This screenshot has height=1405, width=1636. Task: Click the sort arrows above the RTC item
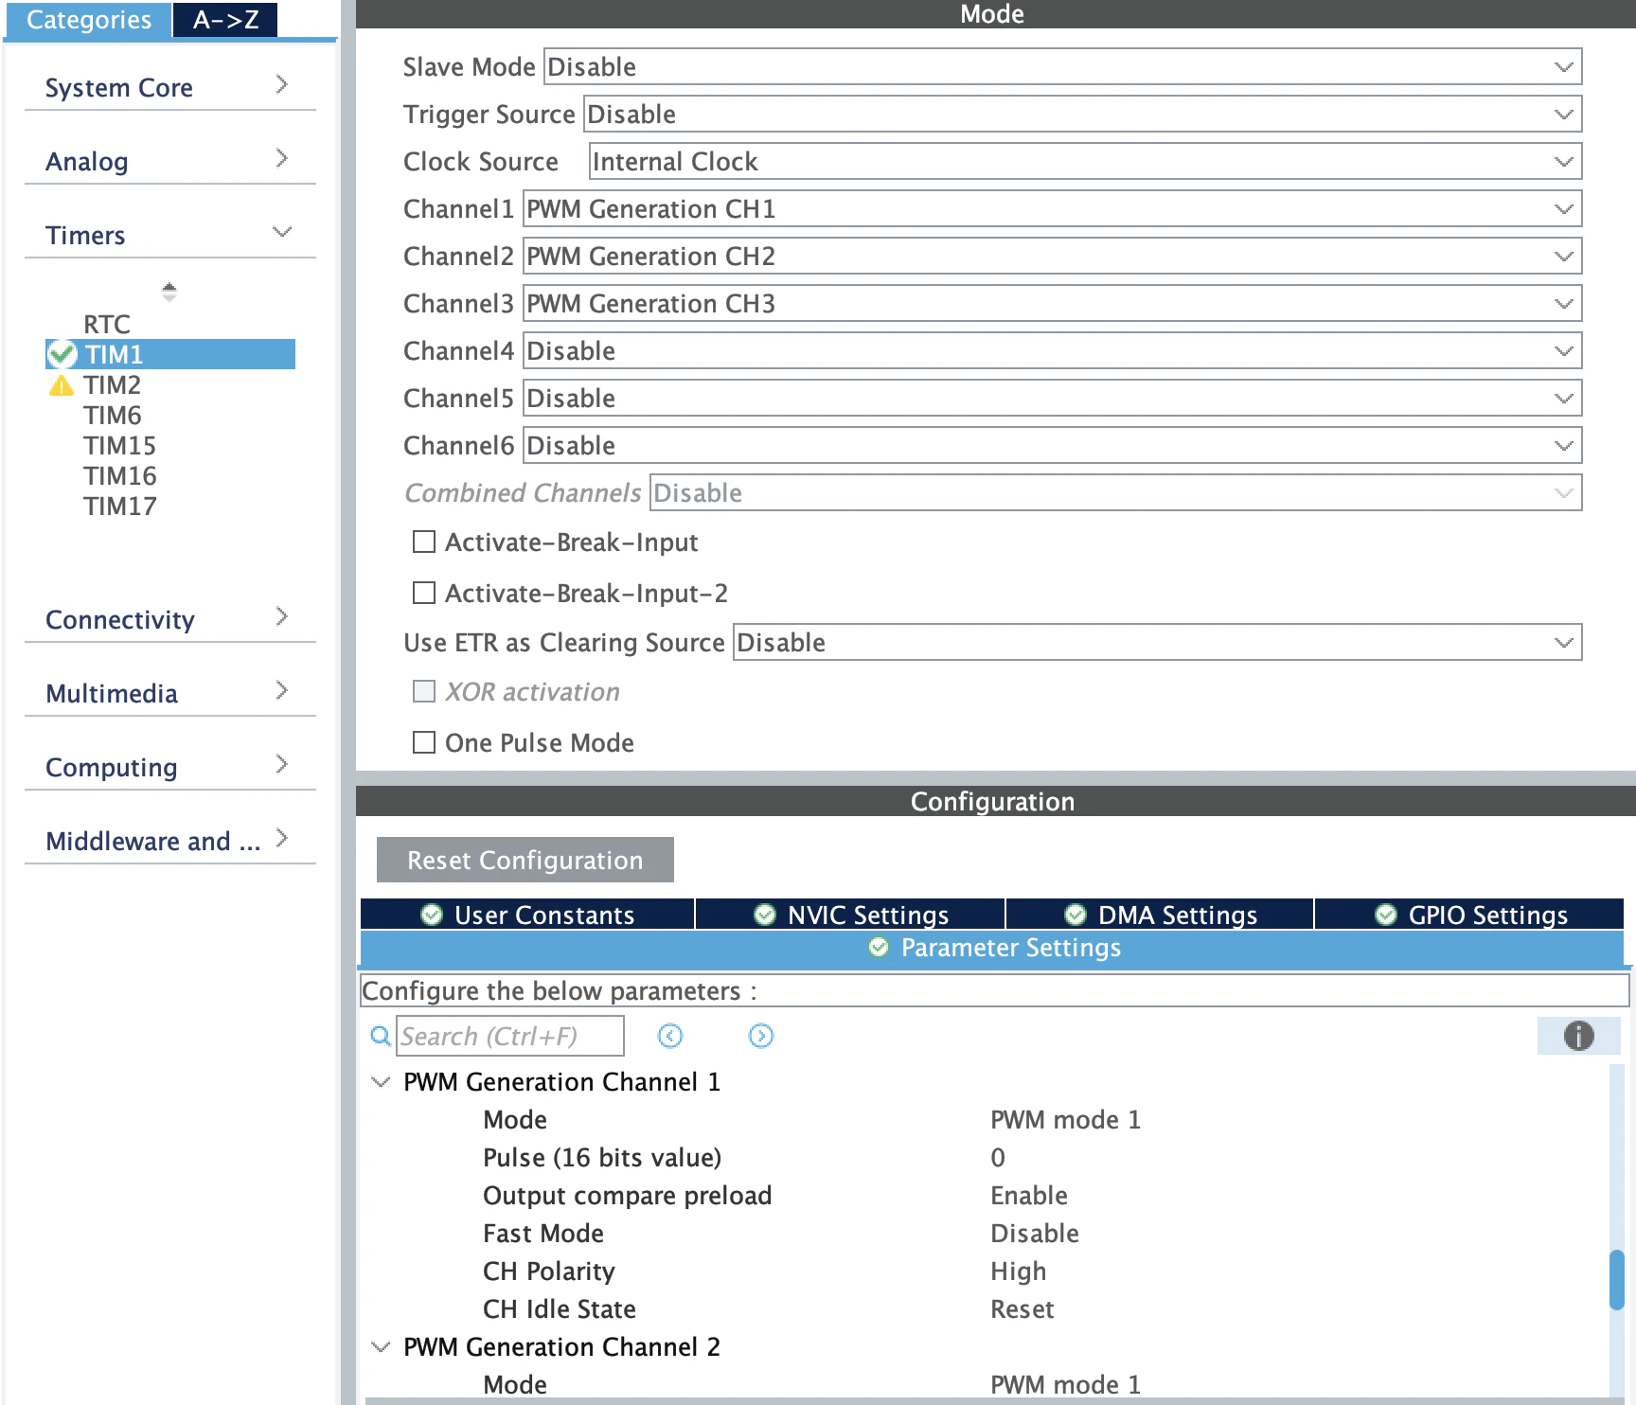169,292
